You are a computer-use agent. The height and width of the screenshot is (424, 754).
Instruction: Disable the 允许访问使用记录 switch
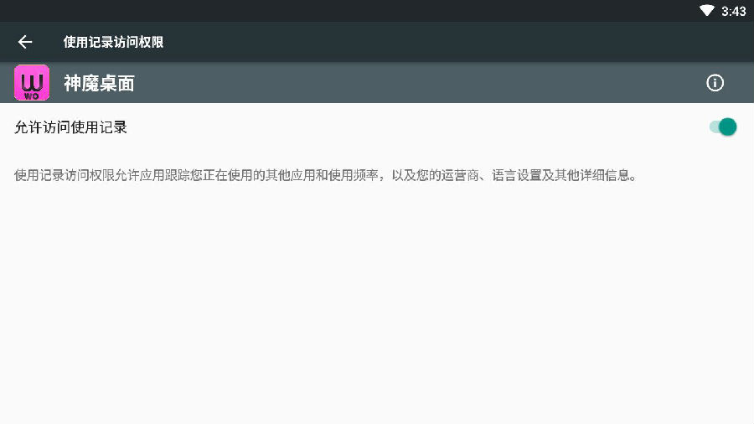click(x=723, y=127)
